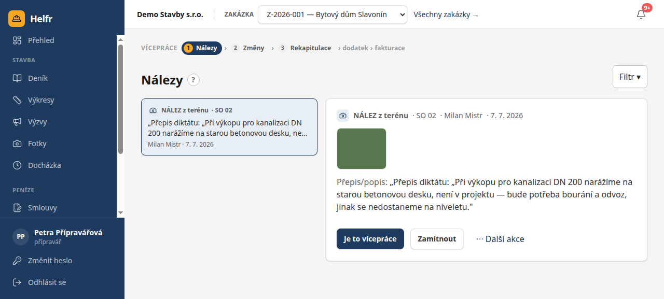Click the sidebar scroll down arrow
Viewport: 664px width, 299px height.
(120, 213)
